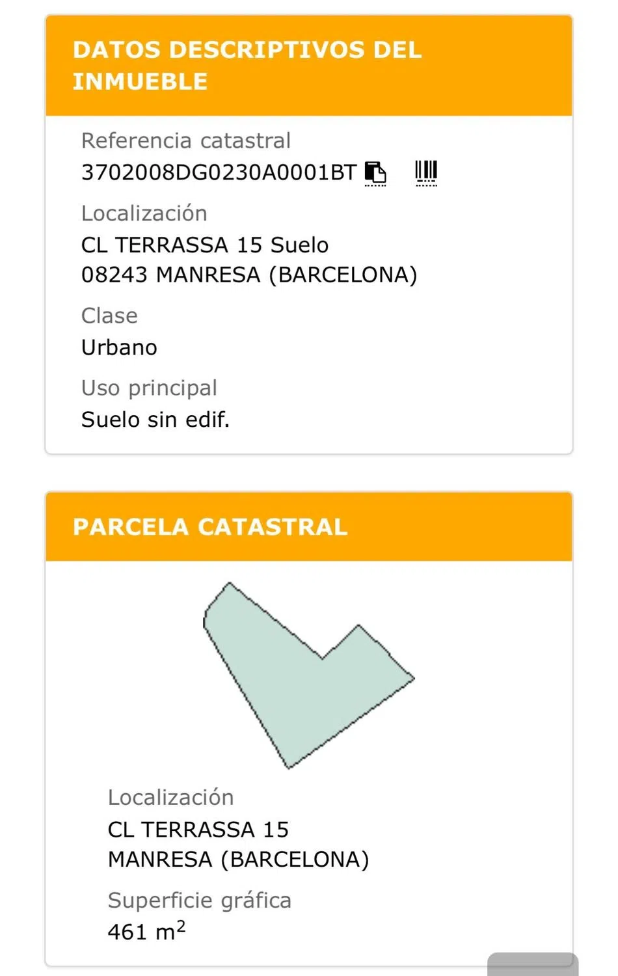Click the Uso principal label
This screenshot has height=976, width=618.
click(x=149, y=388)
